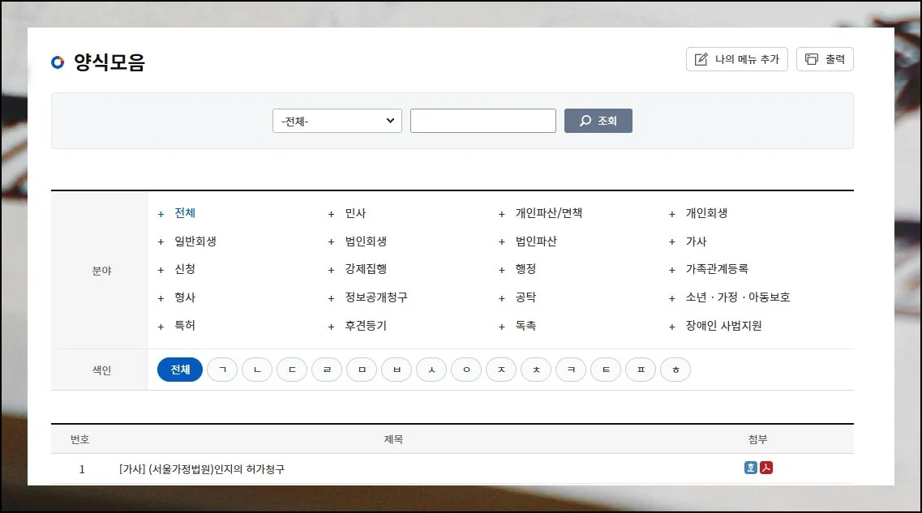
Task: Select the ㅎ index filter
Action: click(x=675, y=370)
